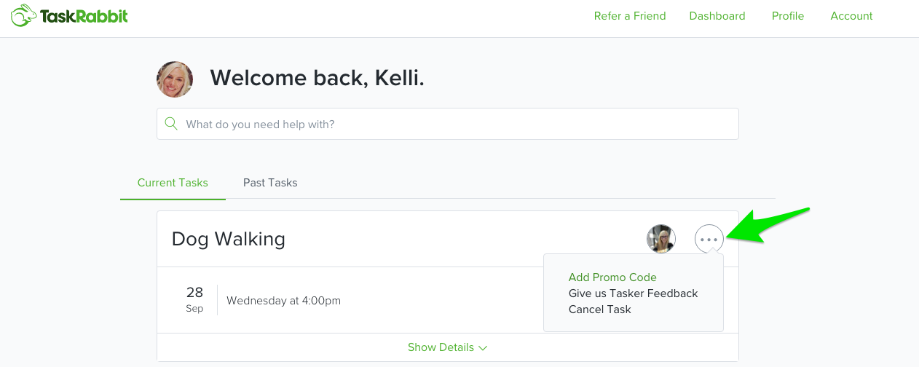The height and width of the screenshot is (367, 919).
Task: Switch to the Past Tasks tab
Action: coord(270,183)
